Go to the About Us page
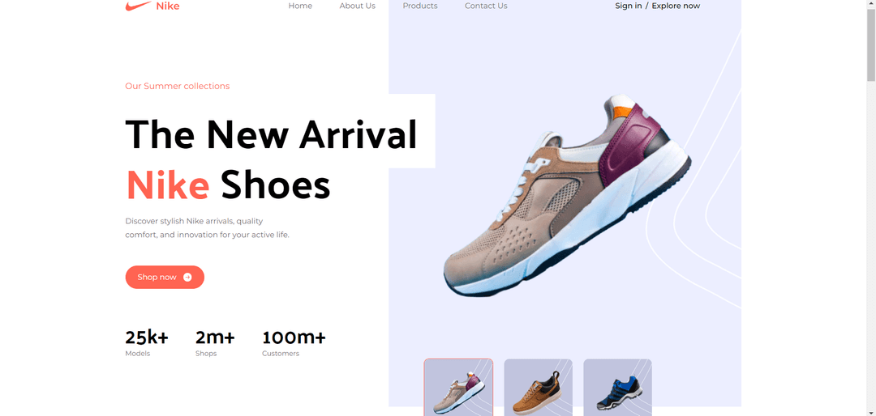 [358, 6]
